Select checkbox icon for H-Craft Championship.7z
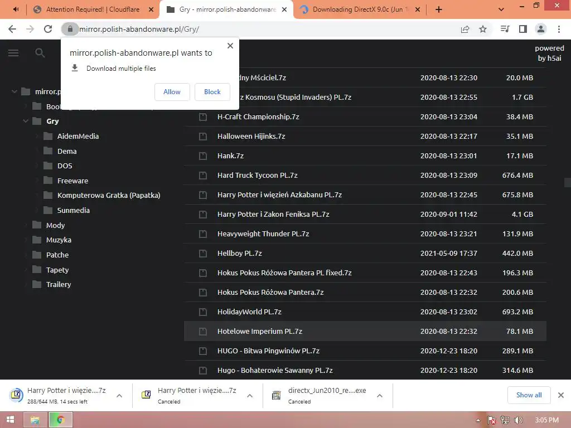The height and width of the screenshot is (428, 571). click(x=203, y=117)
